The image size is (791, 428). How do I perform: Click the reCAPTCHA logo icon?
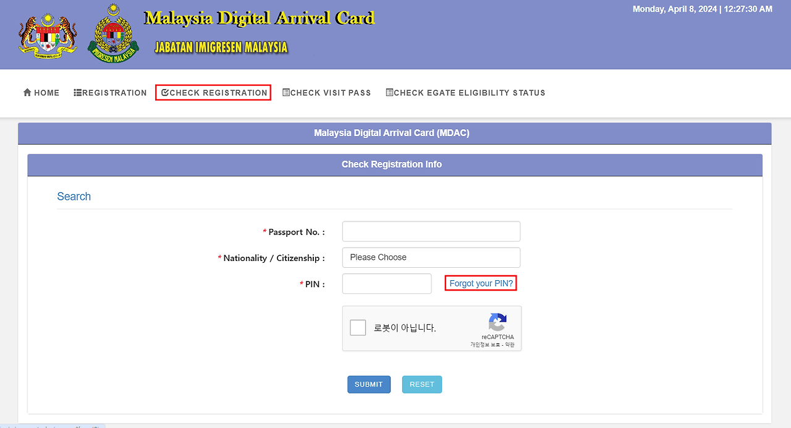click(x=497, y=323)
